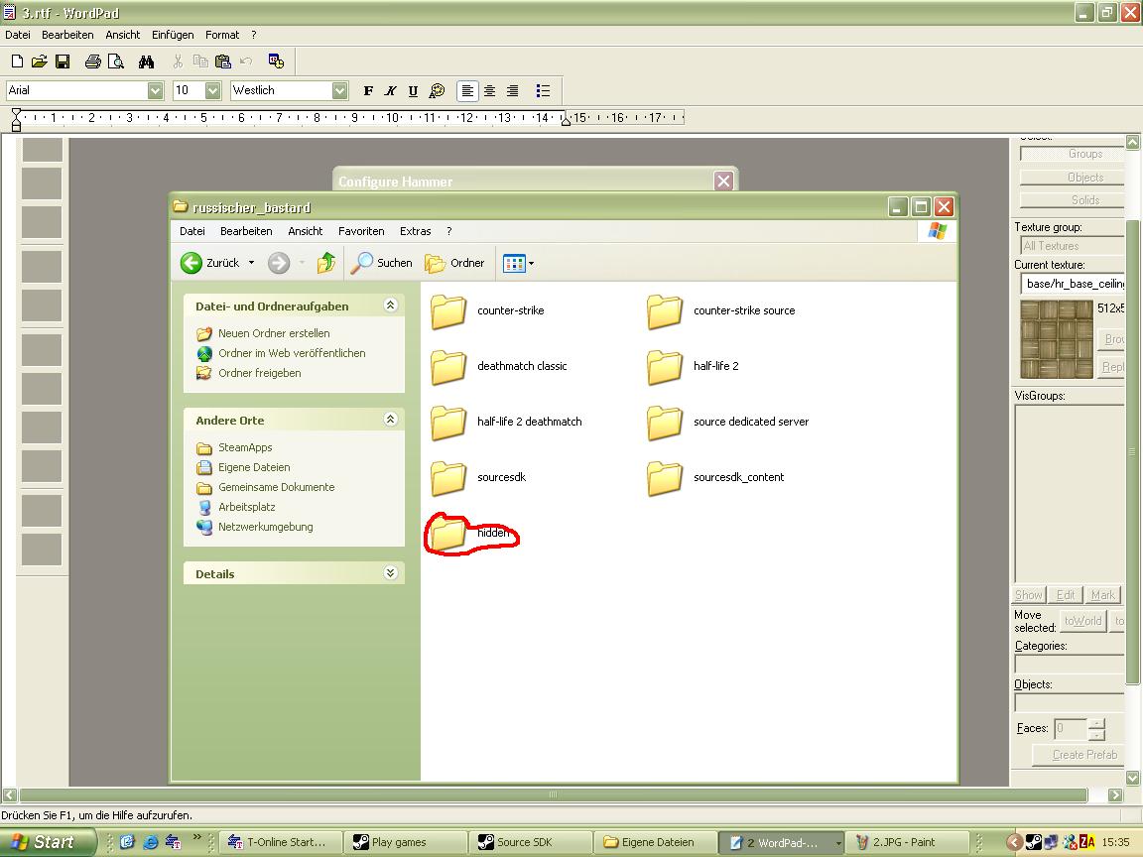Click the WordPad horizontal scrollbar
The height and width of the screenshot is (857, 1143).
[553, 795]
